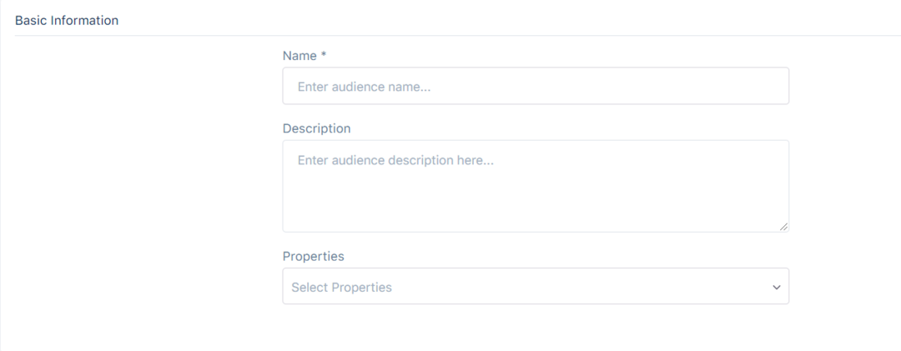
Task: Focus the Description text area
Action: coord(536,186)
